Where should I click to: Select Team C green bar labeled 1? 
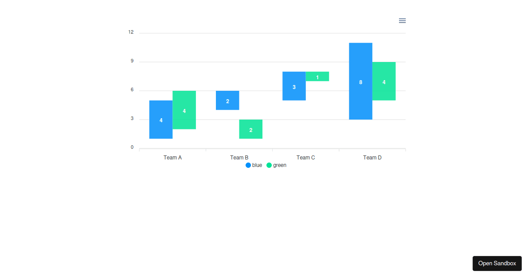tap(317, 77)
